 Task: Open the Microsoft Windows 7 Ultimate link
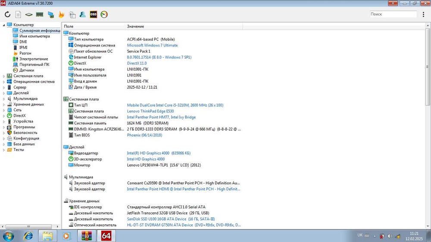click(x=152, y=45)
